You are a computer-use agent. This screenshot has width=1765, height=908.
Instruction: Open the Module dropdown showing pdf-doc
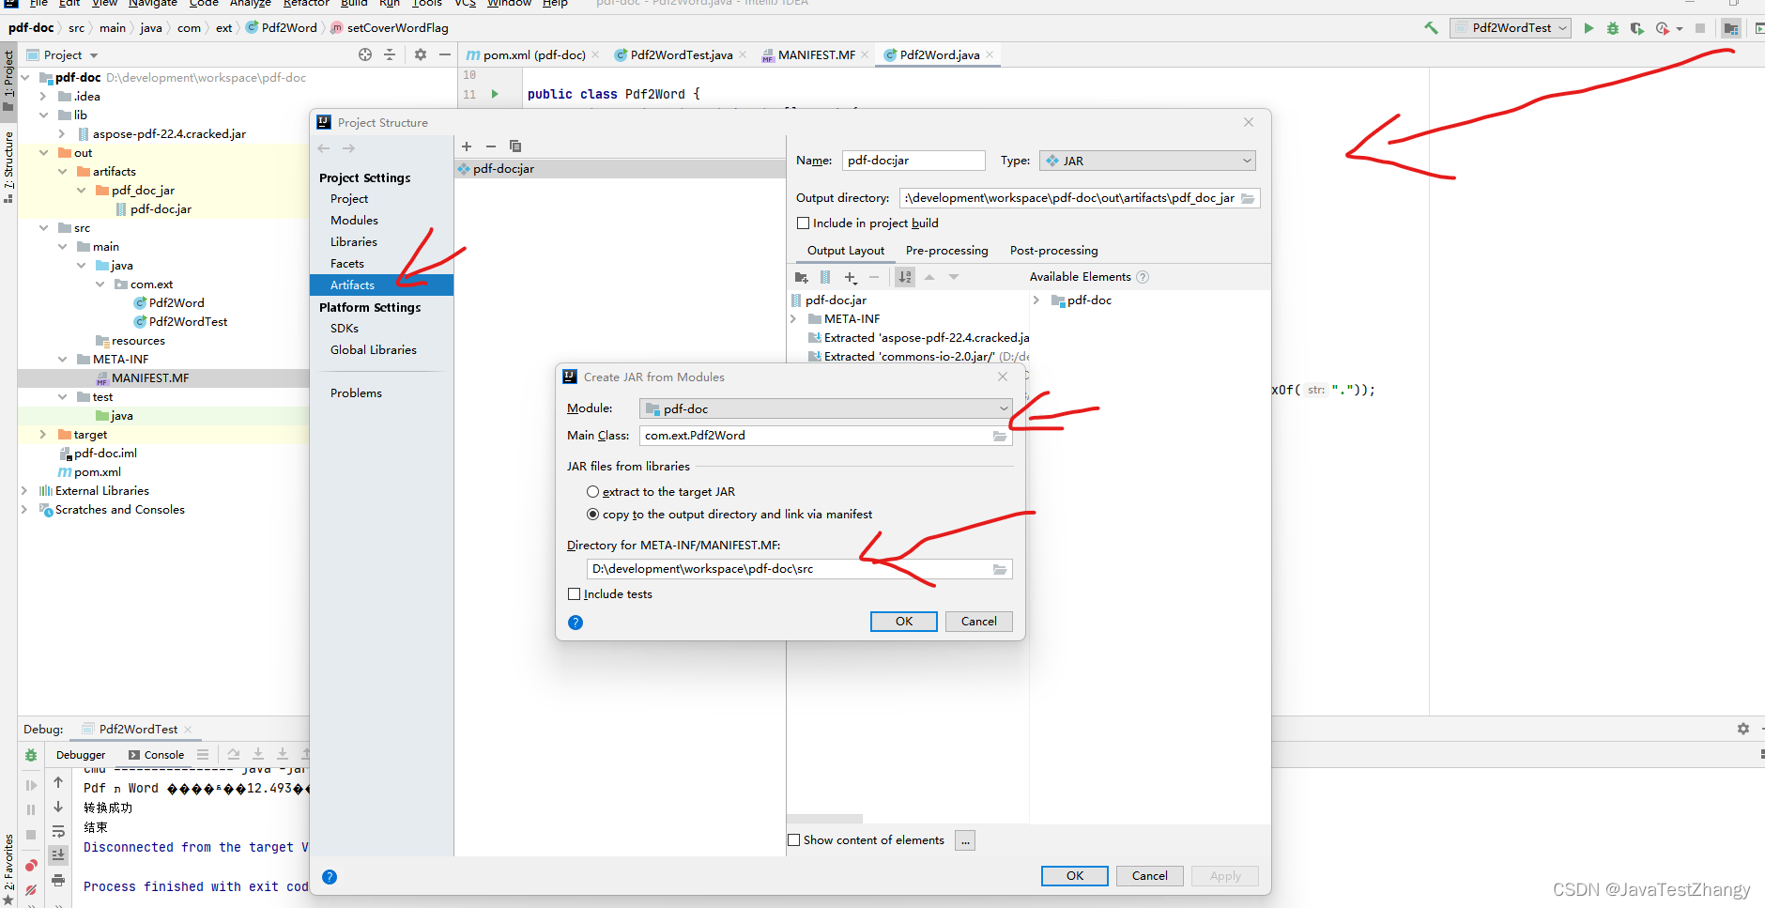click(825, 408)
